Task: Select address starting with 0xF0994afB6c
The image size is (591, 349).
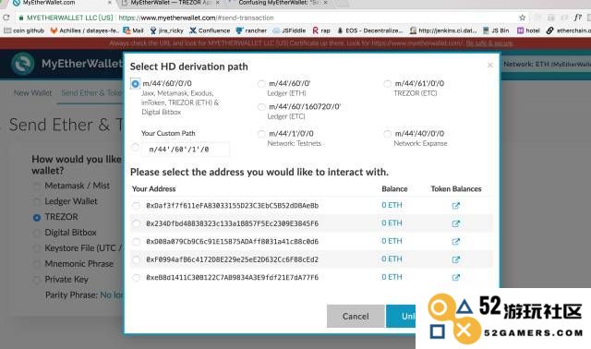Action: click(136, 259)
